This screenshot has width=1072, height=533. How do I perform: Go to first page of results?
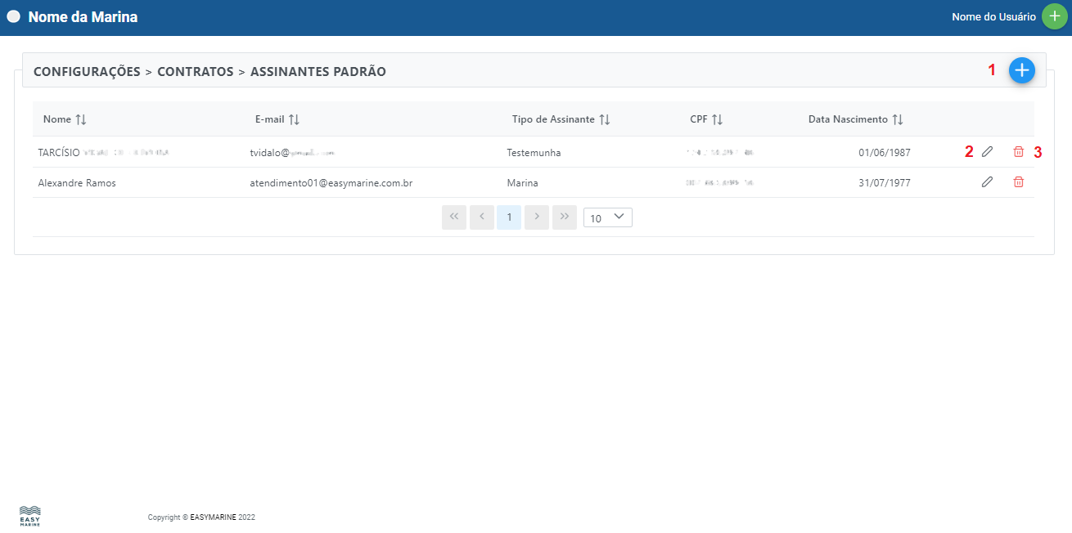(x=453, y=217)
